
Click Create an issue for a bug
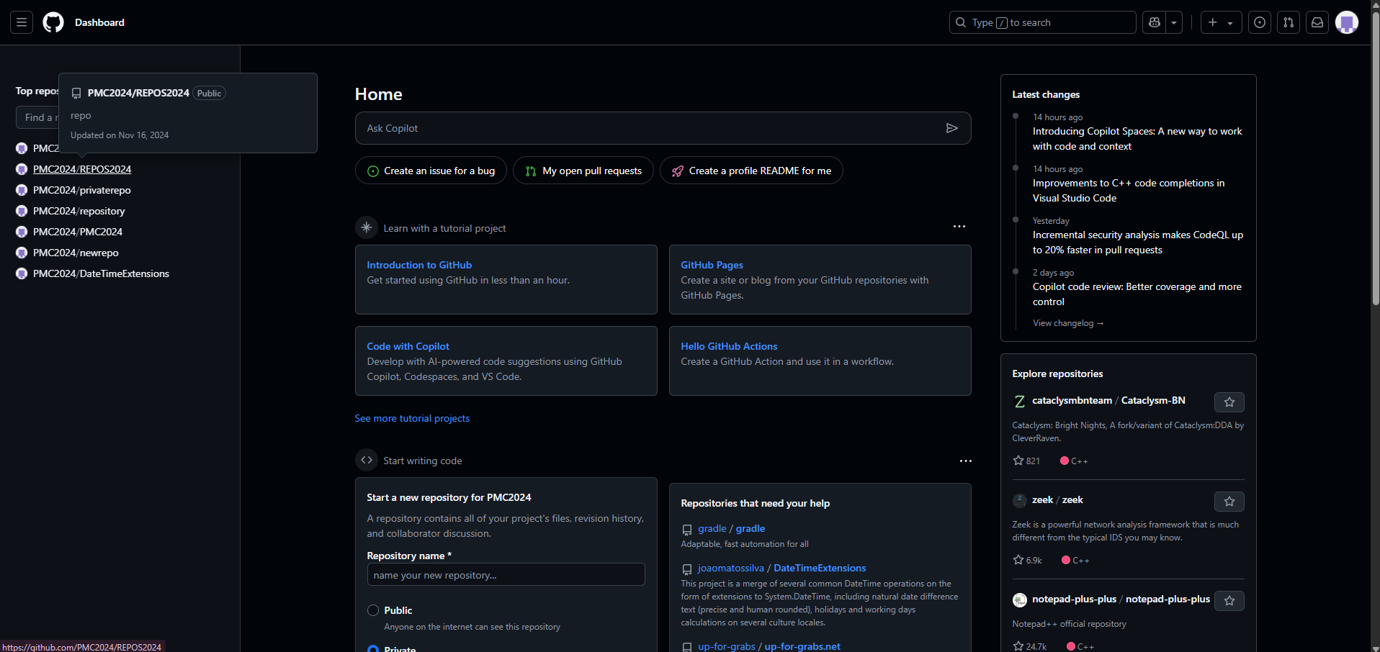click(x=431, y=171)
